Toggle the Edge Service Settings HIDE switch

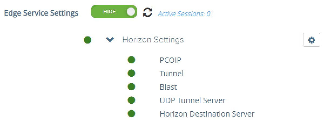pyautogui.click(x=114, y=12)
